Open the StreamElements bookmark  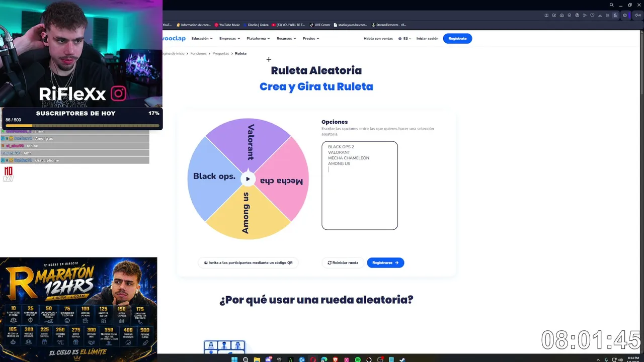coord(389,25)
